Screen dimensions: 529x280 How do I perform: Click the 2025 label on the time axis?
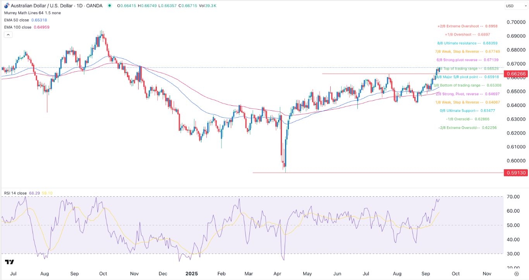point(191,273)
